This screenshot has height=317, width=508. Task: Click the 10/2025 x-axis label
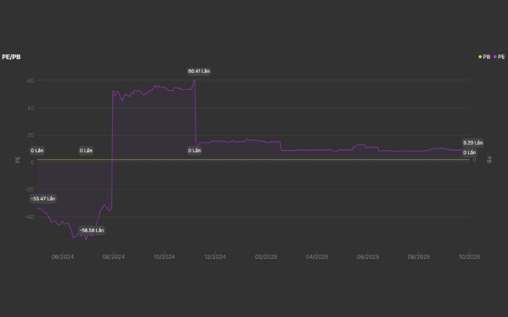coord(469,257)
